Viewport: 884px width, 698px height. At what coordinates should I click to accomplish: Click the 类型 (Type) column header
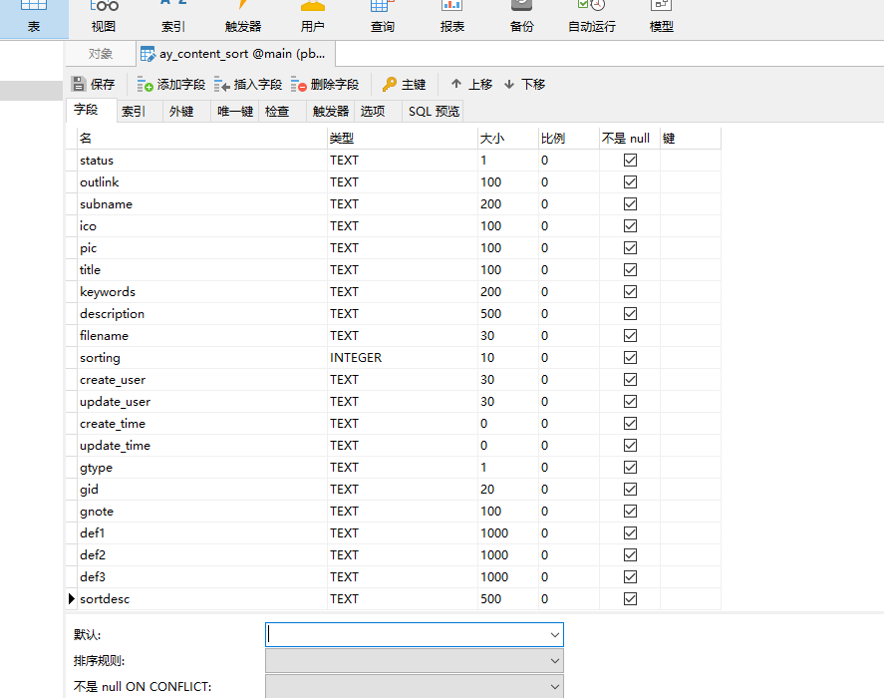[x=403, y=139]
